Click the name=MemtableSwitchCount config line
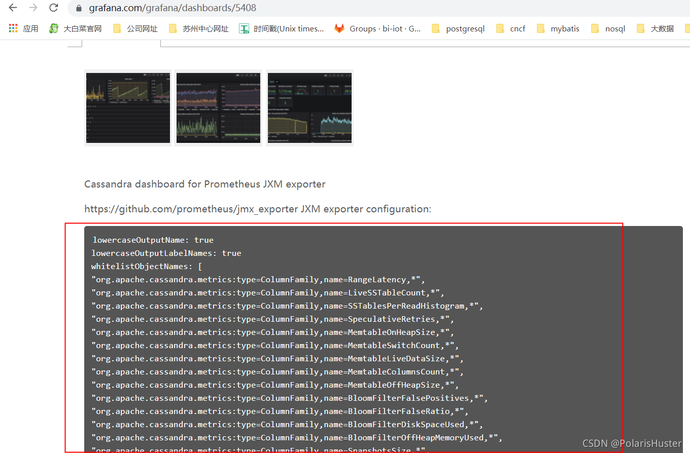The width and height of the screenshot is (690, 453). tap(275, 346)
